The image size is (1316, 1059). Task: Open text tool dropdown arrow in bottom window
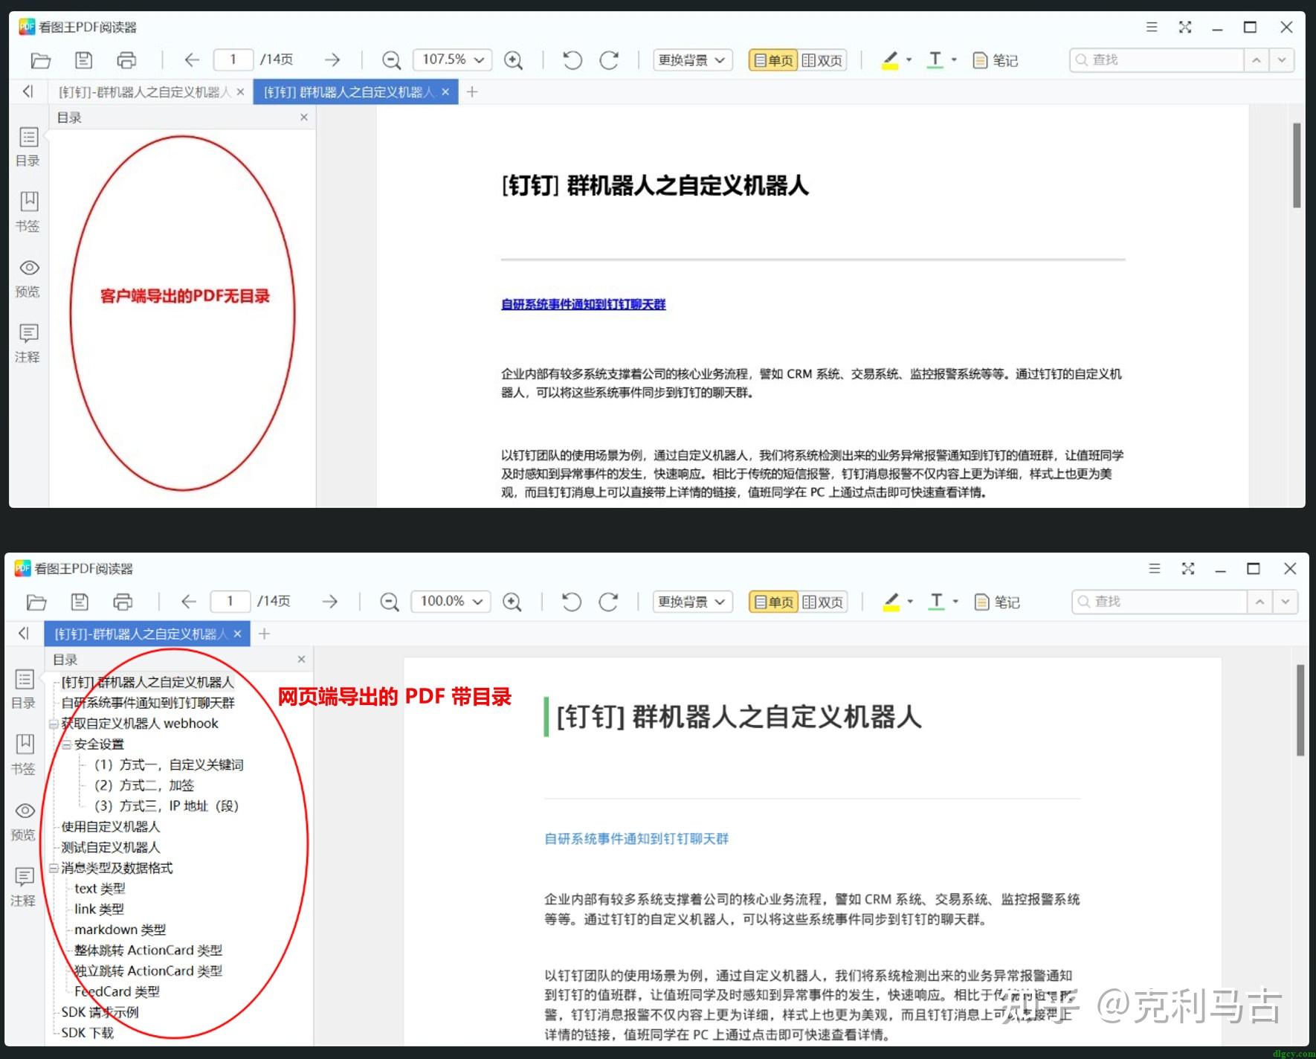pyautogui.click(x=955, y=602)
